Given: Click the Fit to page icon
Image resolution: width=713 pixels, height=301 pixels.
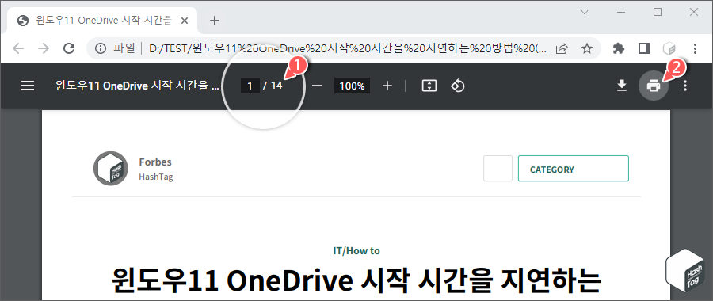Looking at the screenshot, I should click(x=429, y=86).
